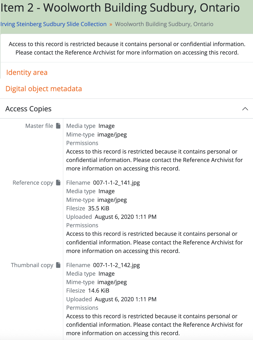
Task: Collapse Access Copies using the chevron arrow
Action: coord(245,109)
